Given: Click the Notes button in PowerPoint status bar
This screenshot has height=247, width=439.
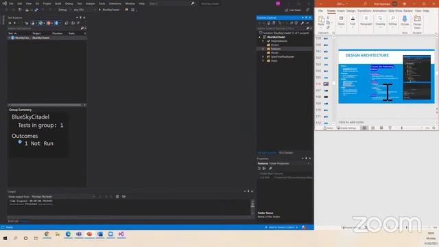Looking at the screenshot, I should (328, 128).
